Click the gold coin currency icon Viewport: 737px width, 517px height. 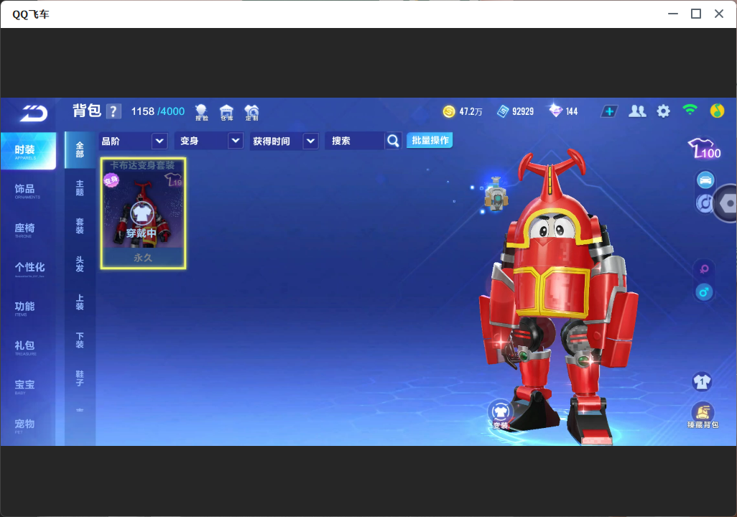click(449, 111)
